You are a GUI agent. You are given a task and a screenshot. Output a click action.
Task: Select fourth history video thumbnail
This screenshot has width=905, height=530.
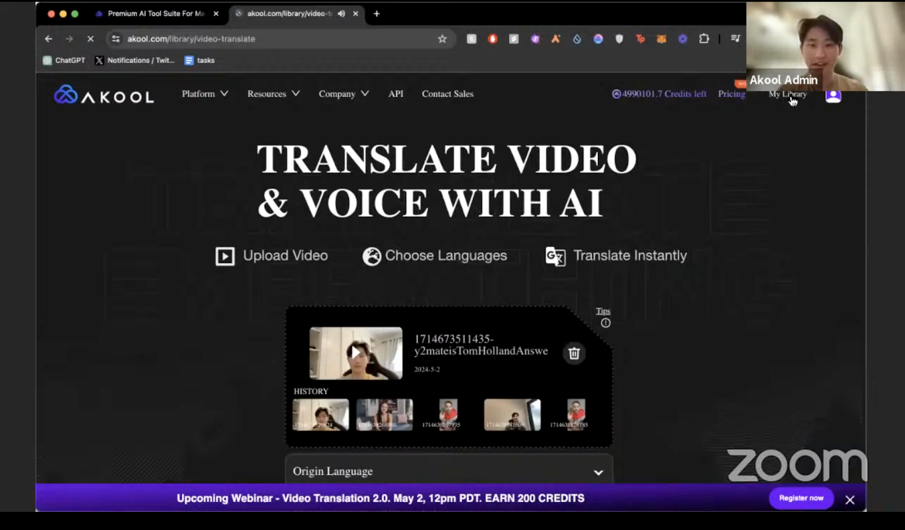512,415
